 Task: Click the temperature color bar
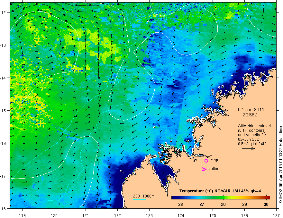point(221,197)
